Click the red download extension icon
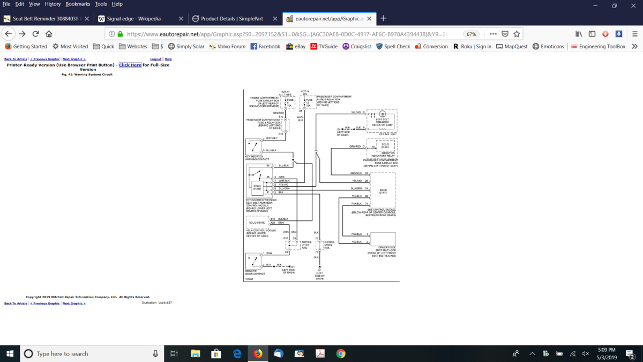The width and height of the screenshot is (643, 362). [x=605, y=33]
